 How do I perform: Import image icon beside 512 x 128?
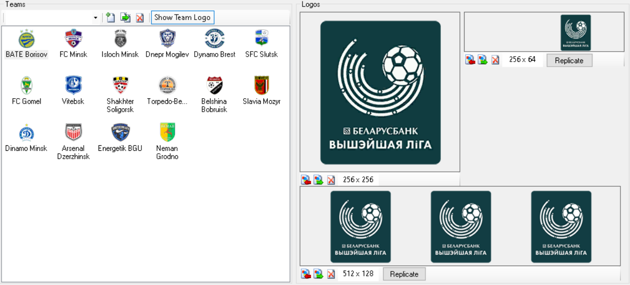click(306, 274)
